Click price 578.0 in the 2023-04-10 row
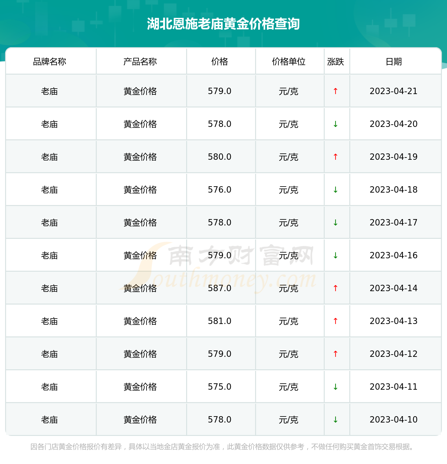The height and width of the screenshot is (464, 447). click(x=220, y=420)
